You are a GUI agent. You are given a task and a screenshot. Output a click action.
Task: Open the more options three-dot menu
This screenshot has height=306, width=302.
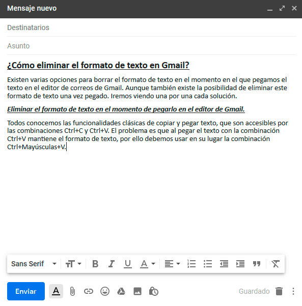click(x=293, y=291)
